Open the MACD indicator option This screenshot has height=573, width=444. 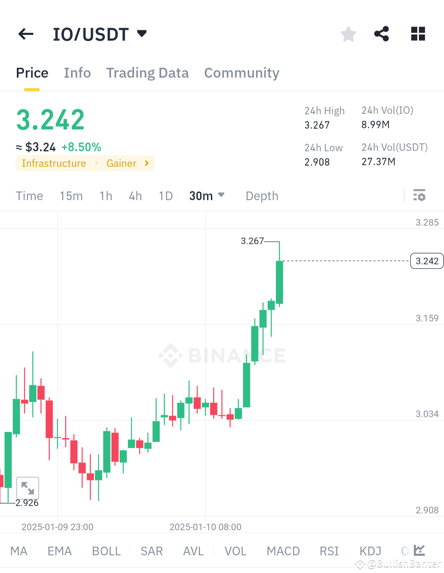(283, 551)
